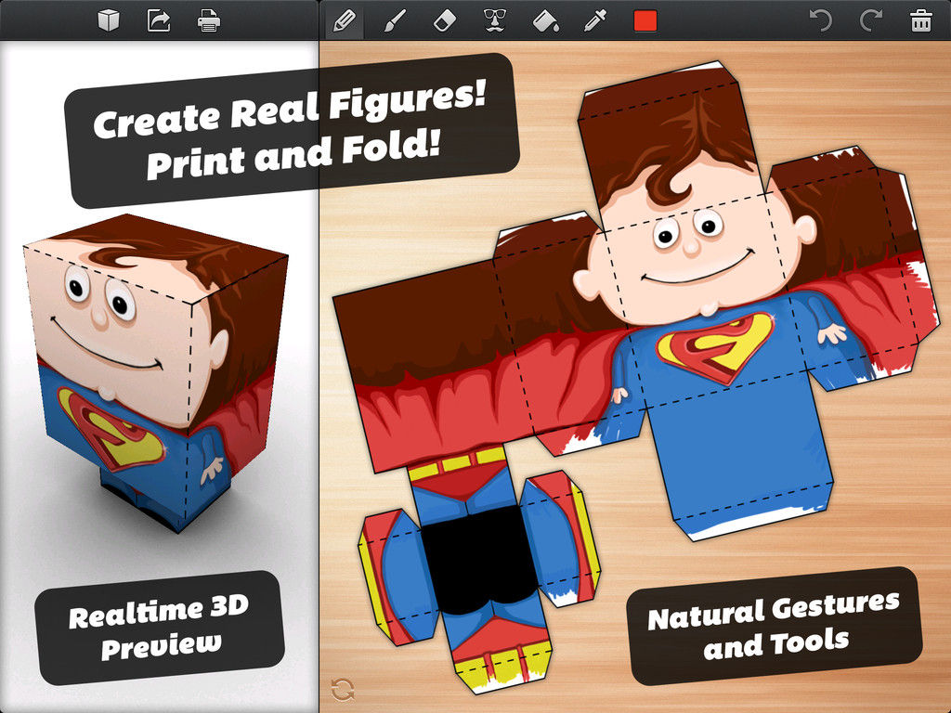Tap the share export arrow icon
This screenshot has width=951, height=713.
[x=159, y=20]
